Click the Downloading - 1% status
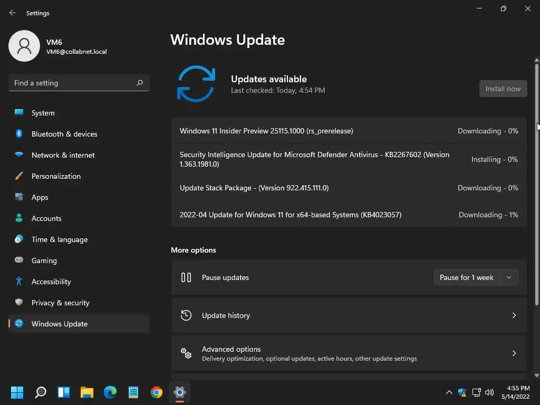The height and width of the screenshot is (405, 540). click(488, 215)
